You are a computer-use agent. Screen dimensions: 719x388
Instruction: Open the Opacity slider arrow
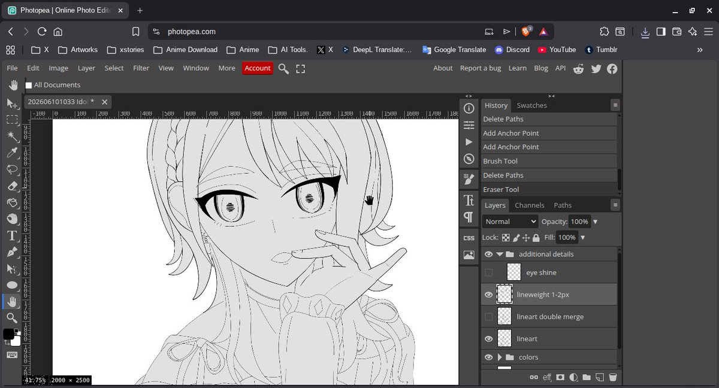595,222
